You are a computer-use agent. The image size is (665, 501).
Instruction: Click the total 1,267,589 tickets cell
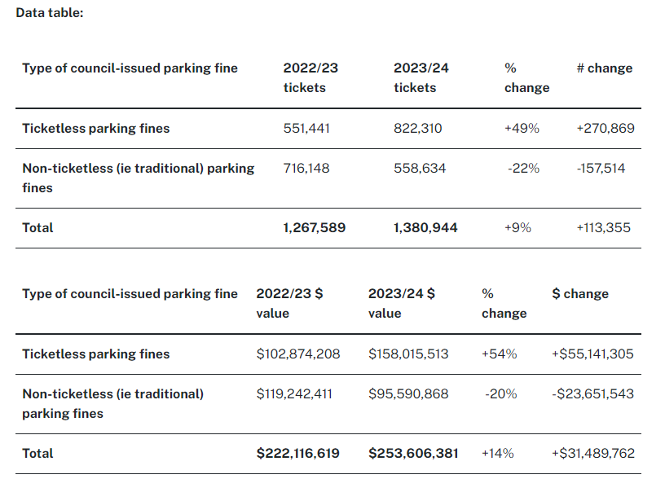tap(314, 228)
